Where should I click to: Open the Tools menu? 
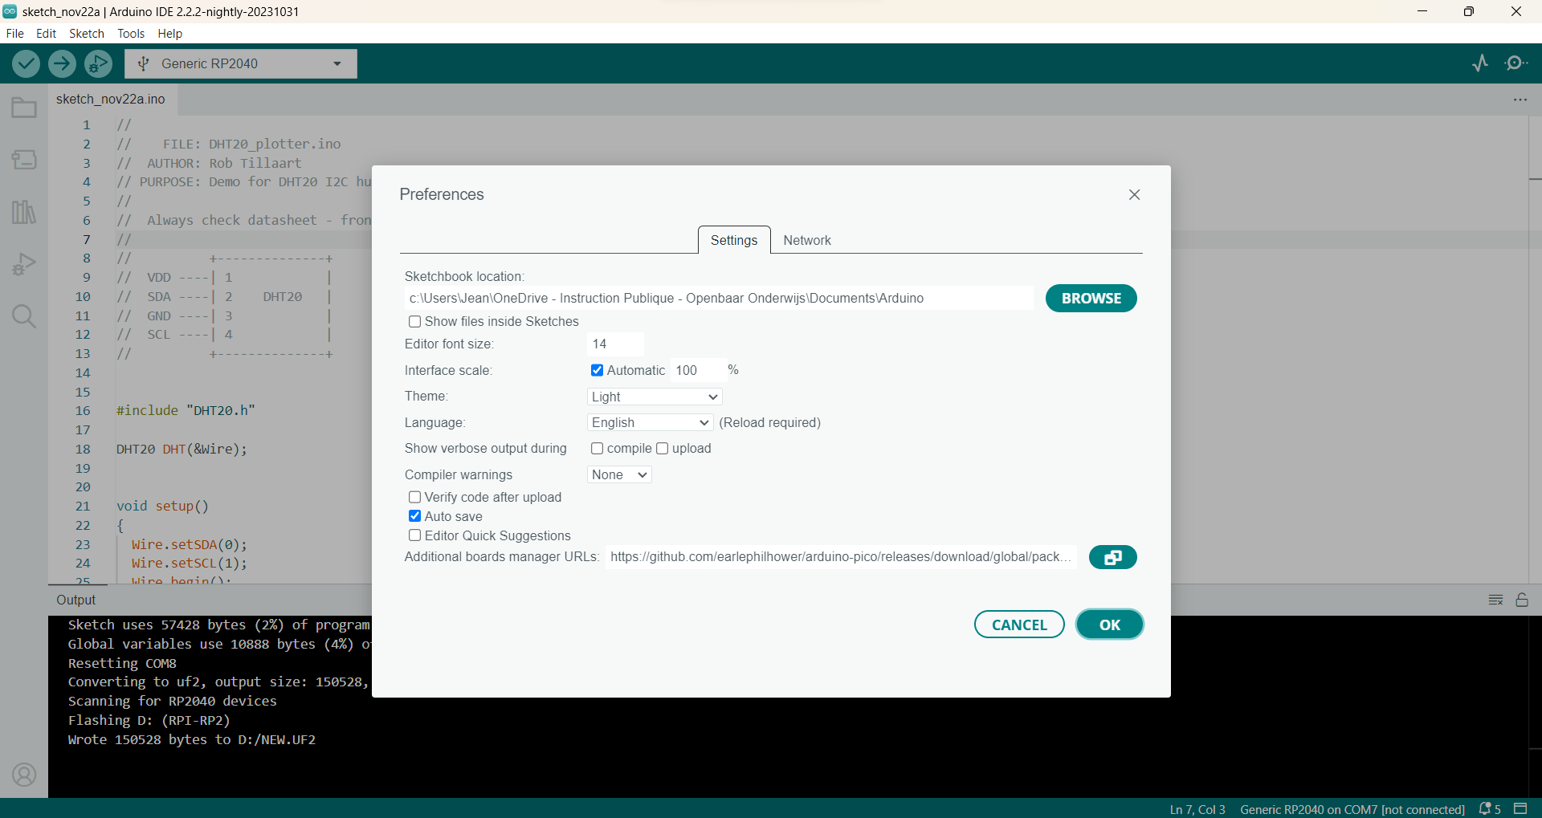(x=131, y=34)
